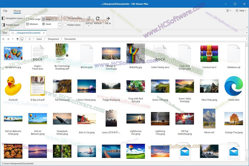Viewport: 249px width, 166px height.
Task: Select the Hiker Peak.jpeg thumbnail
Action: click(209, 86)
